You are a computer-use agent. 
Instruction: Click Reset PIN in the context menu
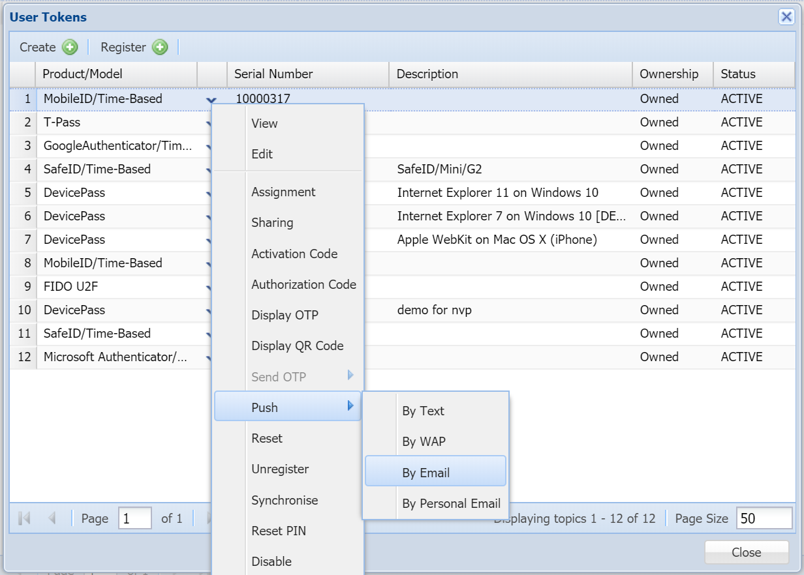(x=279, y=531)
